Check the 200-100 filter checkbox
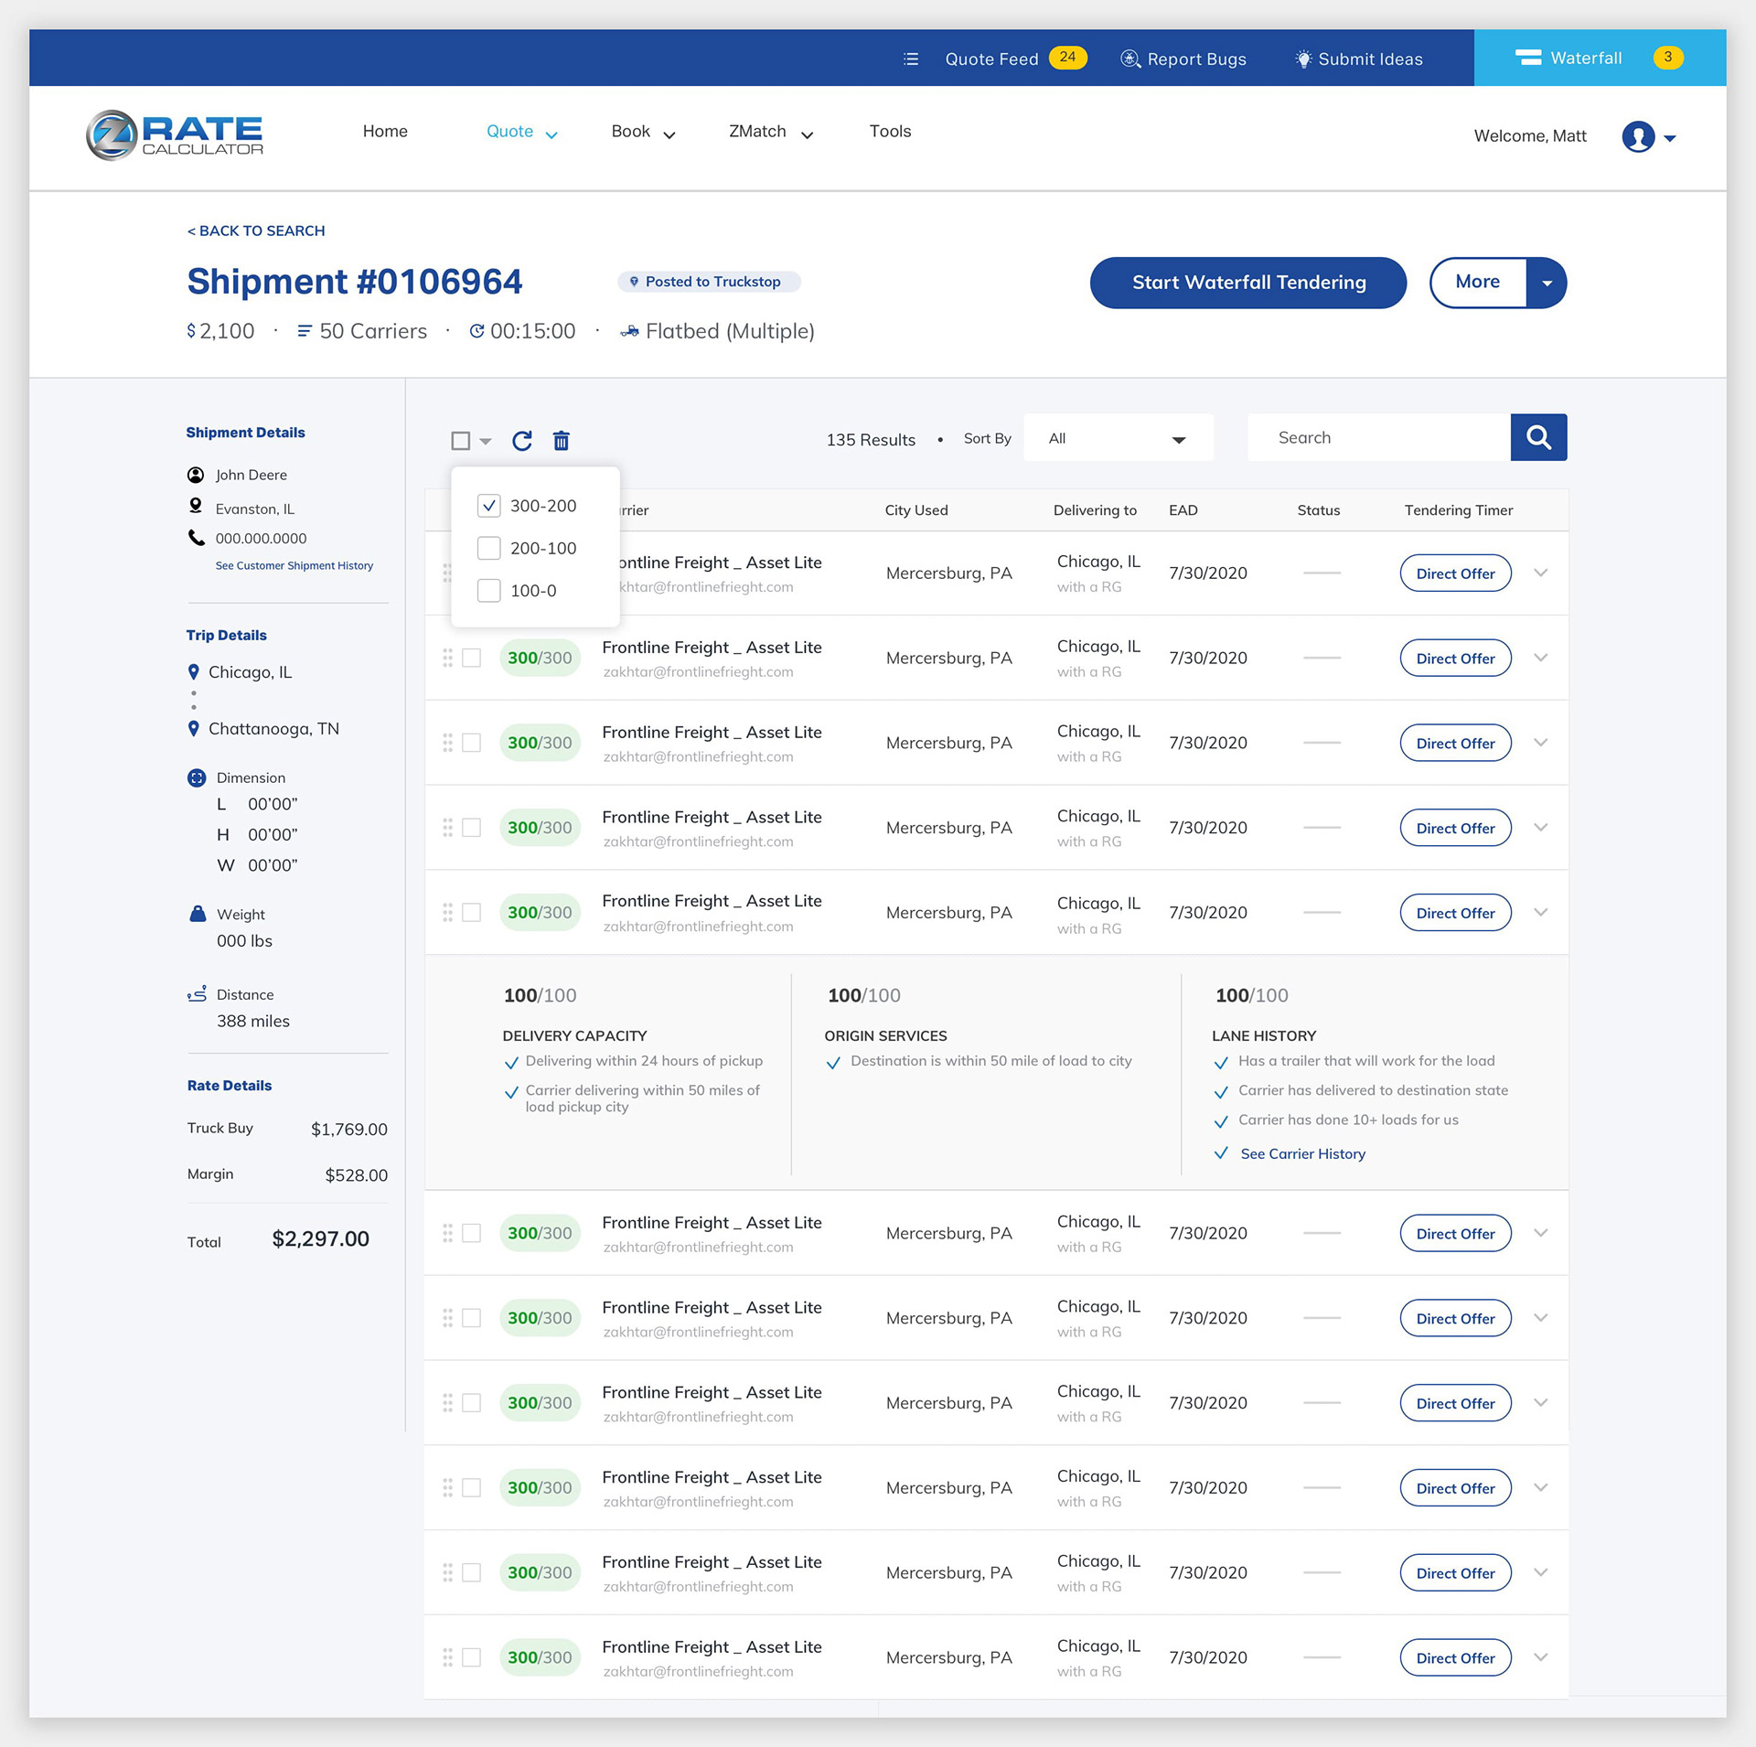 [489, 548]
